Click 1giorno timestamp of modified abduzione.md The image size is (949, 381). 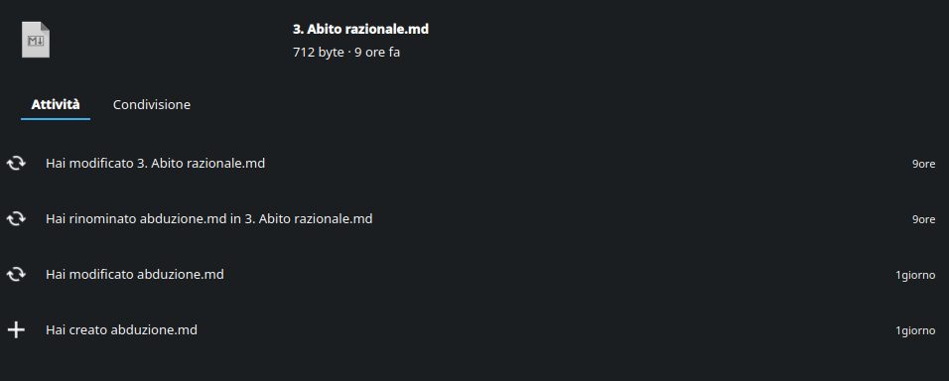915,275
